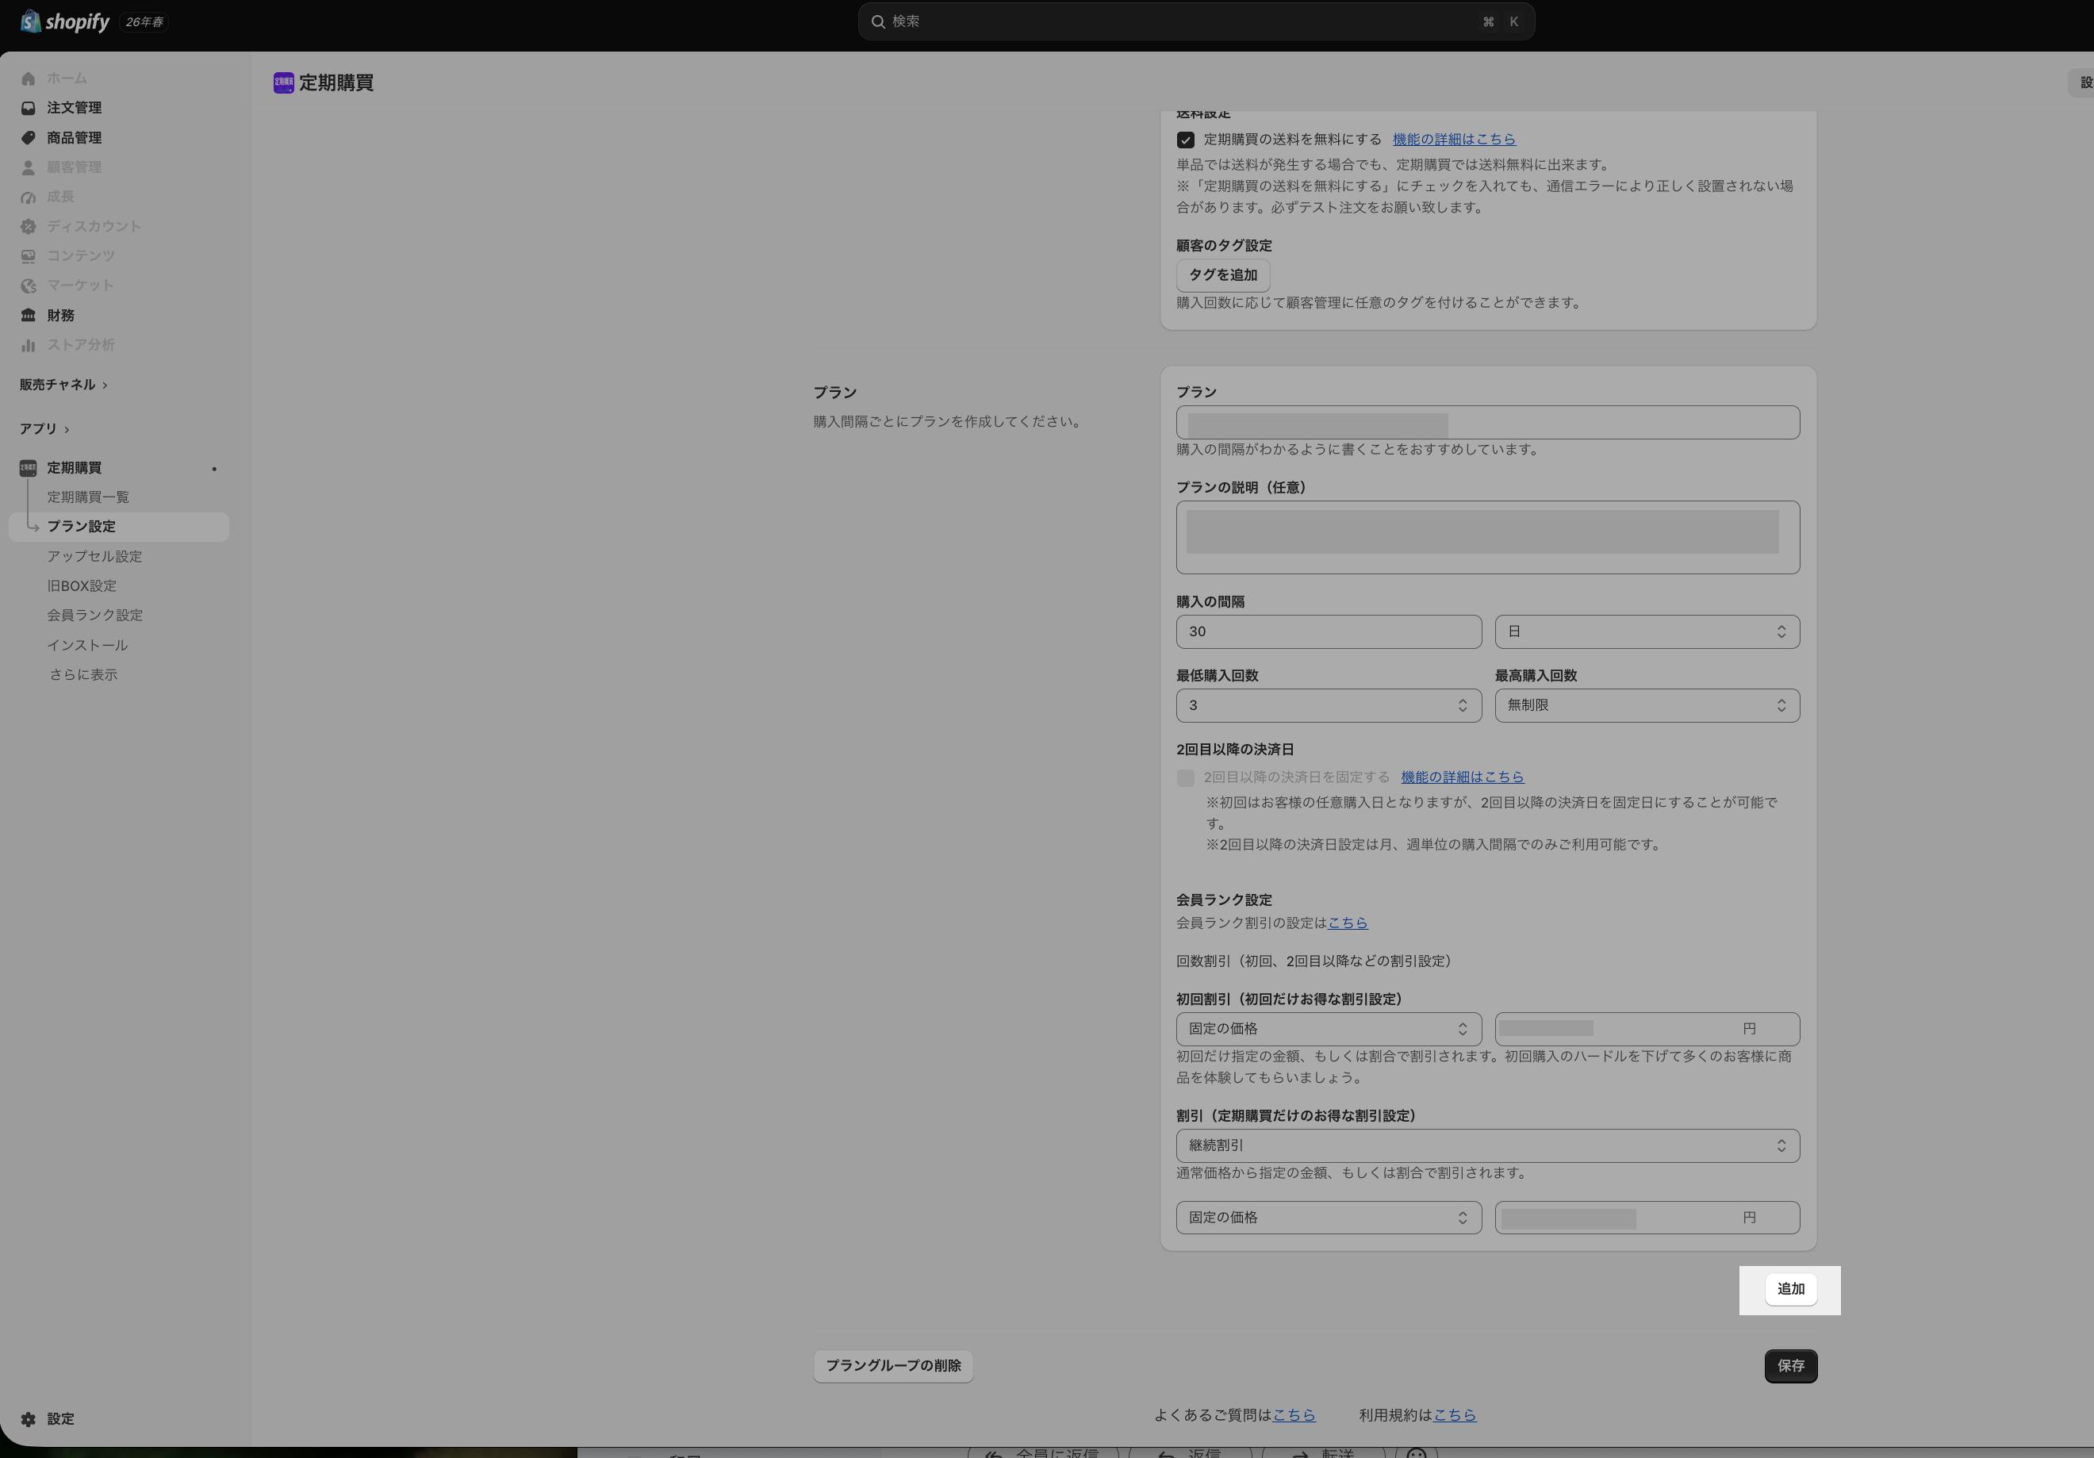The width and height of the screenshot is (2094, 1458).
Task: Open 顧客管理 via its person icon
Action: [29, 167]
